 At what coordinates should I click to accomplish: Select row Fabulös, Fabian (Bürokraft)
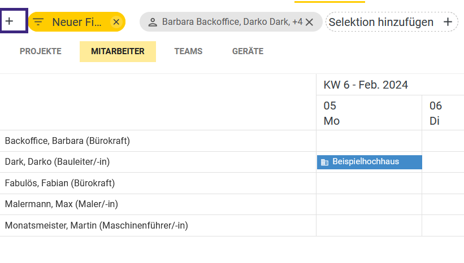pos(60,183)
